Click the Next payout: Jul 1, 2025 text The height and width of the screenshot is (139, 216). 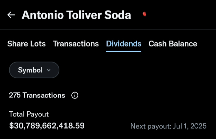[168, 126]
